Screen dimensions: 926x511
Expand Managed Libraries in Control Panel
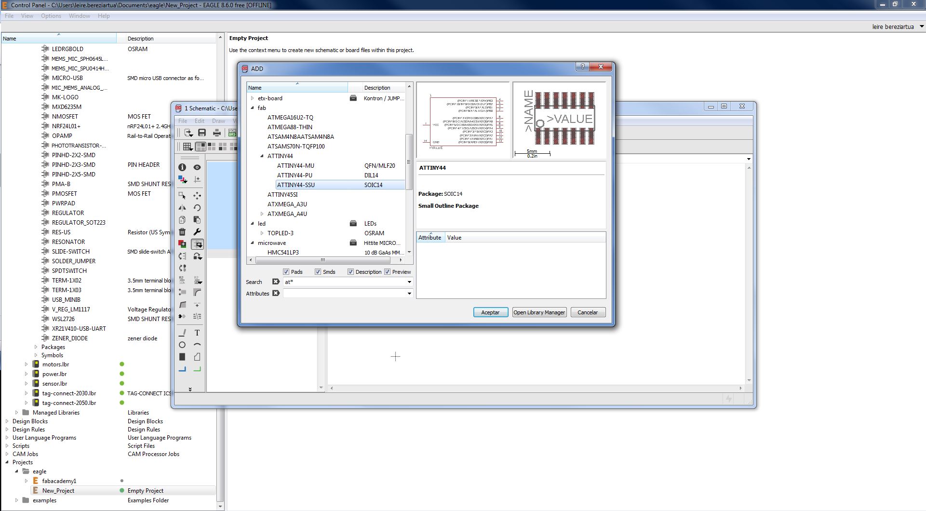[17, 413]
